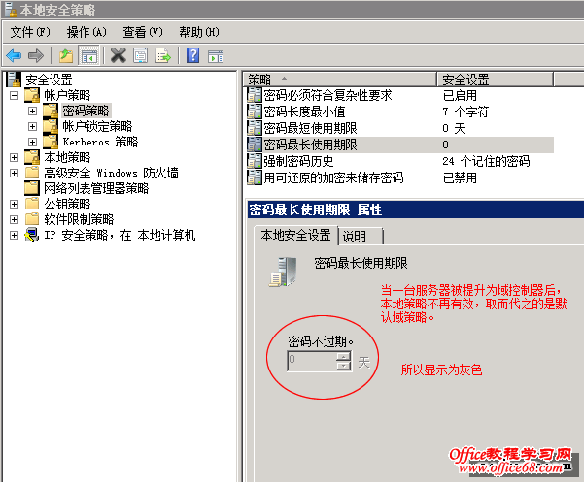This screenshot has height=482, width=584.
Task: Click the 网络列表管理器策略 folder icon
Action: [x=32, y=188]
